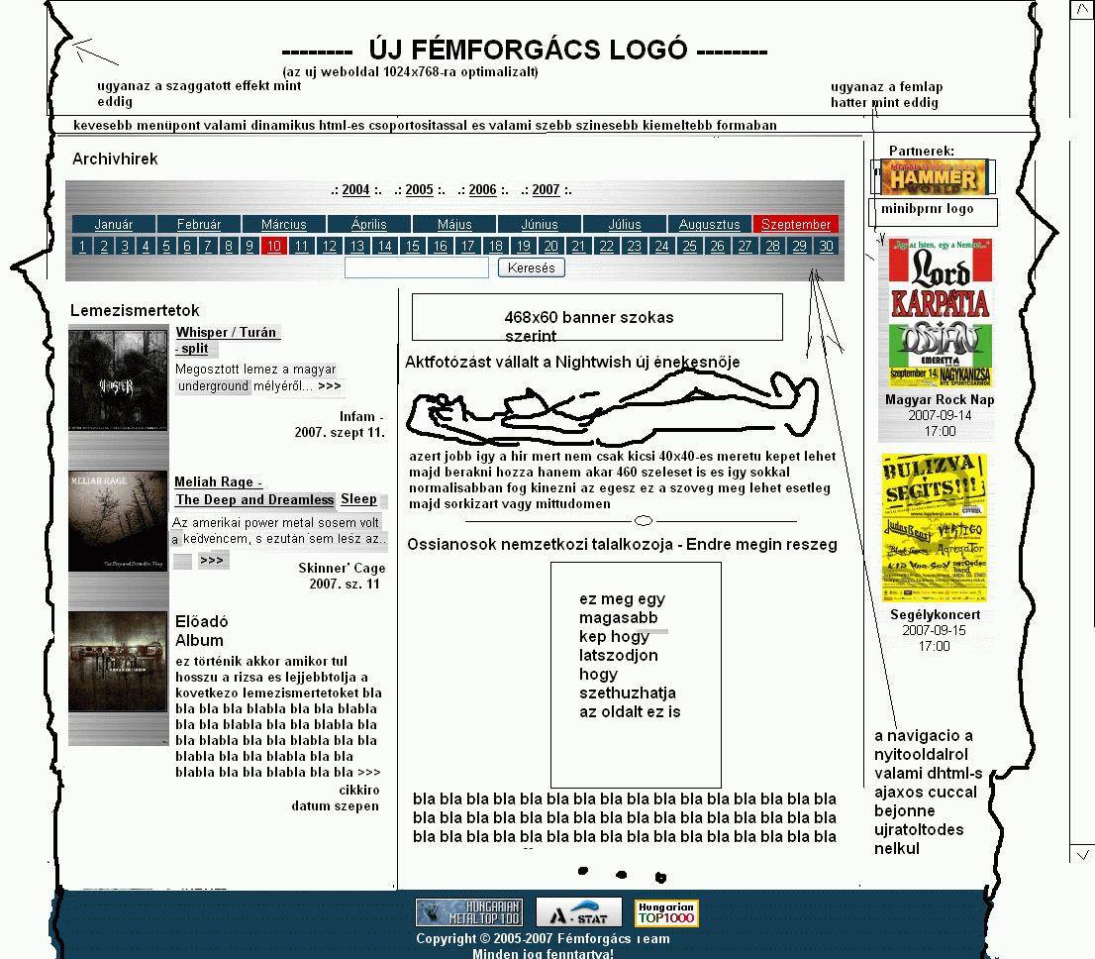This screenshot has height=959, width=1095.
Task: Open the Hungarian Metal Top 100 badge
Action: [x=468, y=912]
